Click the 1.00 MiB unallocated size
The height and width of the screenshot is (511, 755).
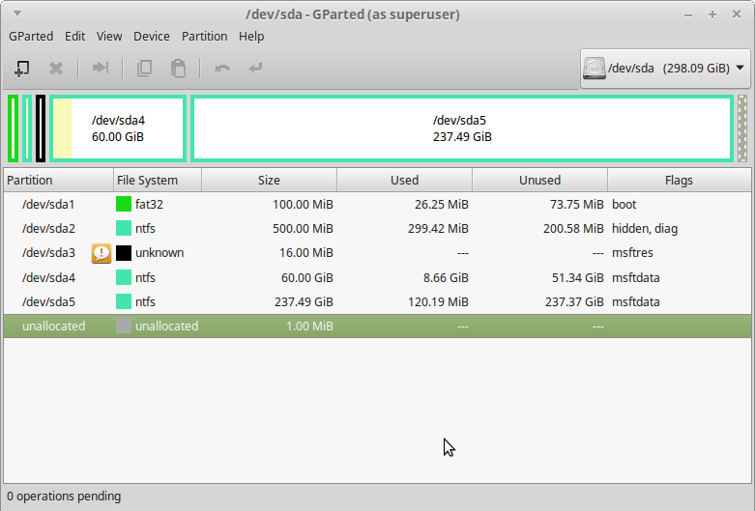point(309,326)
